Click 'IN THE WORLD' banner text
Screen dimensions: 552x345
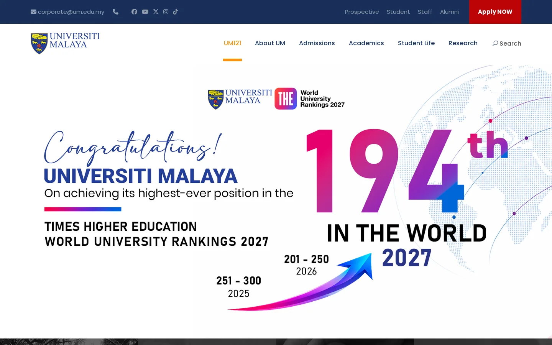(x=407, y=233)
